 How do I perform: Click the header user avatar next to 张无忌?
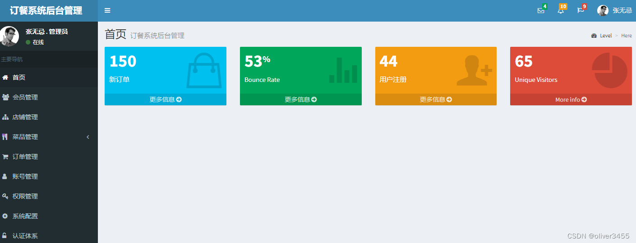pyautogui.click(x=603, y=10)
